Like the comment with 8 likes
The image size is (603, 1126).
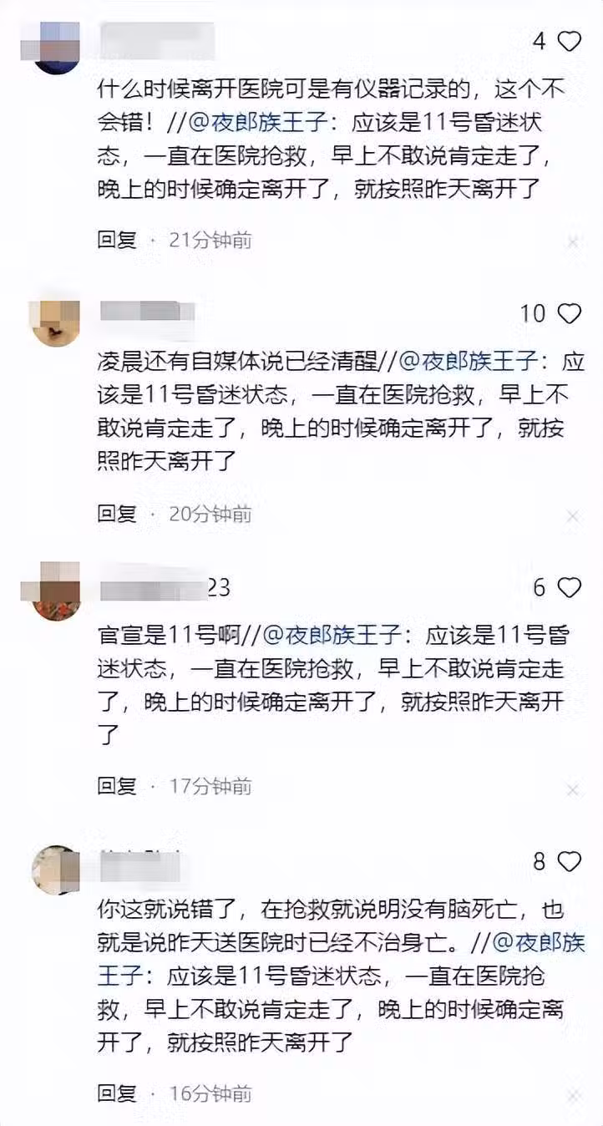coord(570,861)
